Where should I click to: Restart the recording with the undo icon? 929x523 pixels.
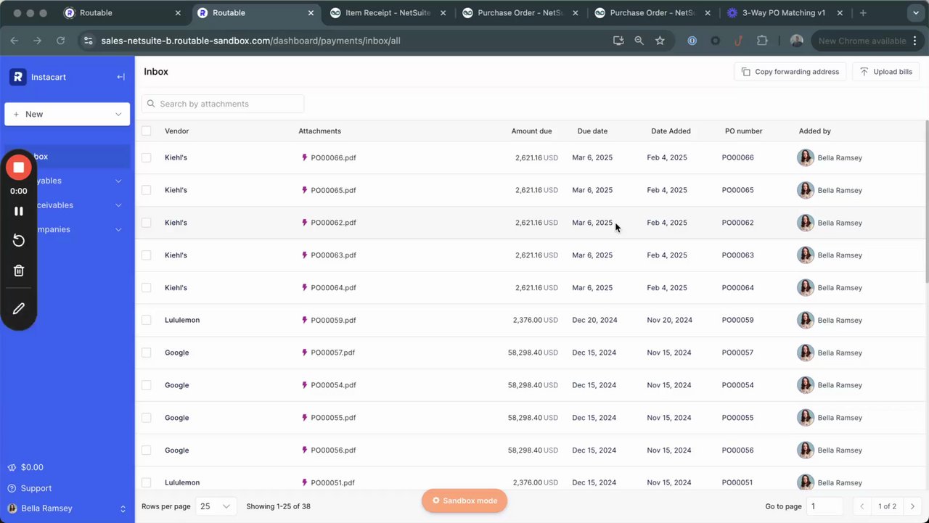click(19, 241)
